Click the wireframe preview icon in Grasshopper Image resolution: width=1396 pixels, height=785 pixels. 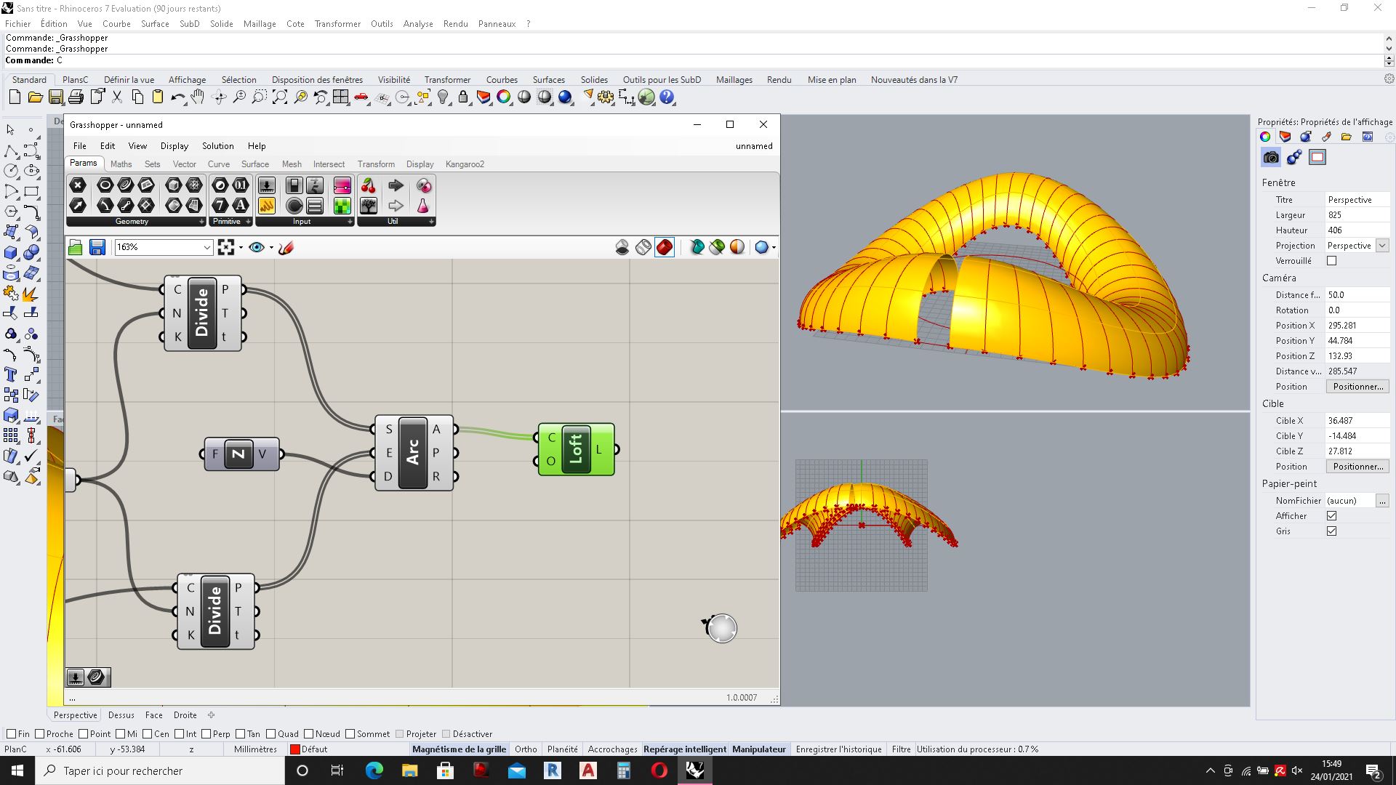(x=643, y=248)
